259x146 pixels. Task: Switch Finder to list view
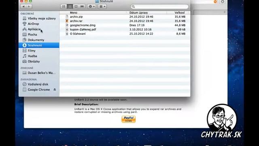pyautogui.click(x=70, y=6)
